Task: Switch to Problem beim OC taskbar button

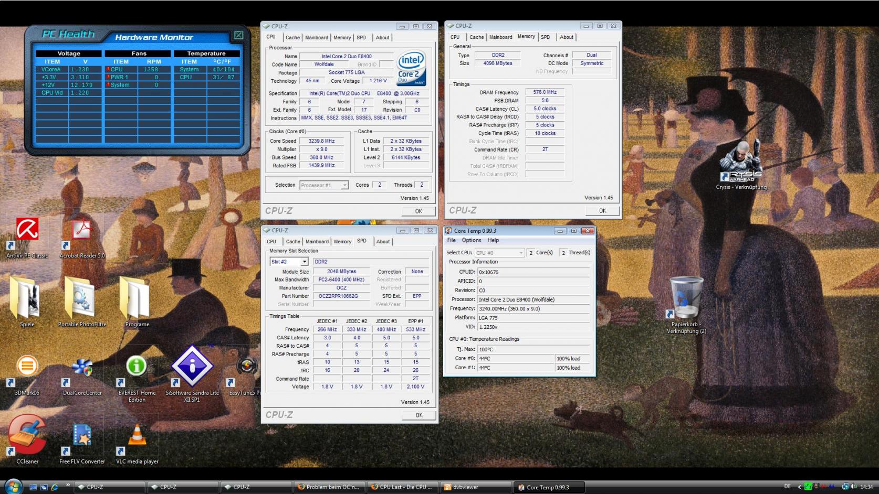Action: click(329, 487)
